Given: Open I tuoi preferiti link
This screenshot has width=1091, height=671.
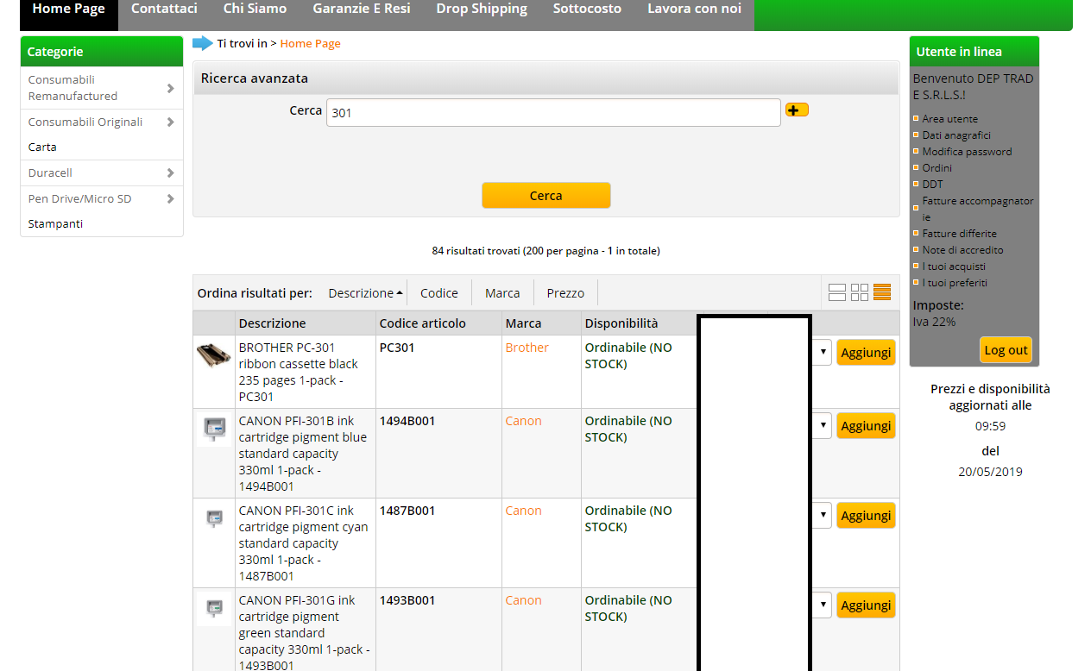Looking at the screenshot, I should 955,283.
